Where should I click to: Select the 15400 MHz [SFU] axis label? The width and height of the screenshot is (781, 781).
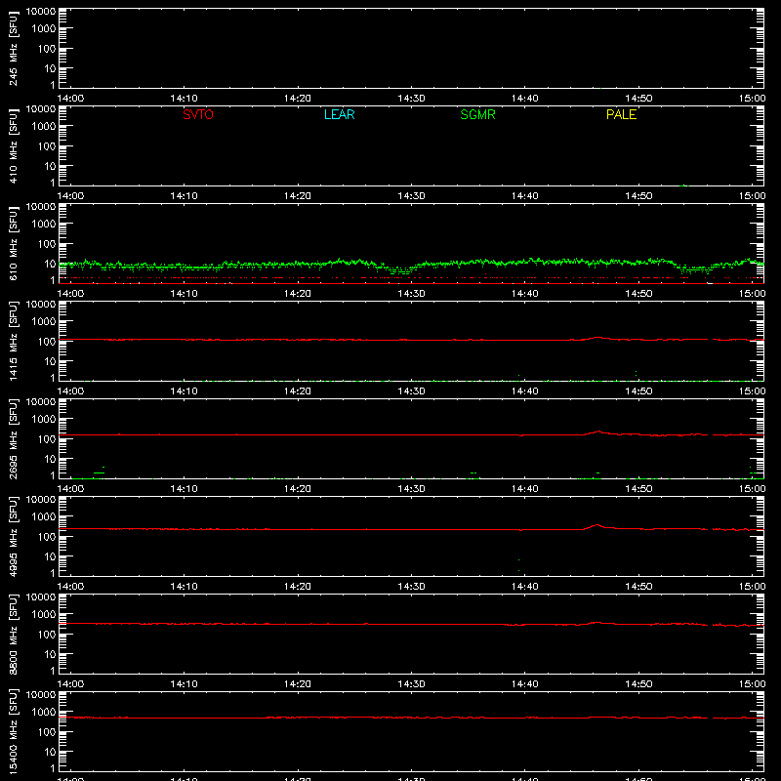[13, 731]
